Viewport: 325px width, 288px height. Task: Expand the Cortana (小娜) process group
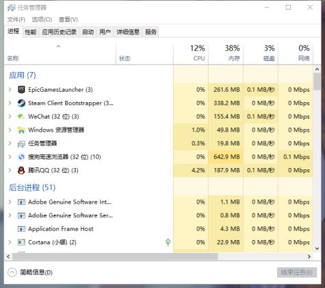(x=10, y=242)
